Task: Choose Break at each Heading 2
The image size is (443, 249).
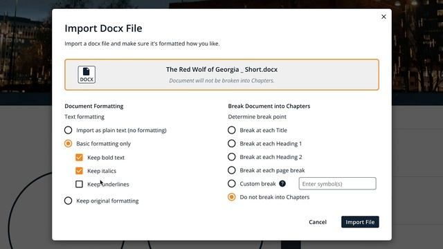Action: (232, 157)
